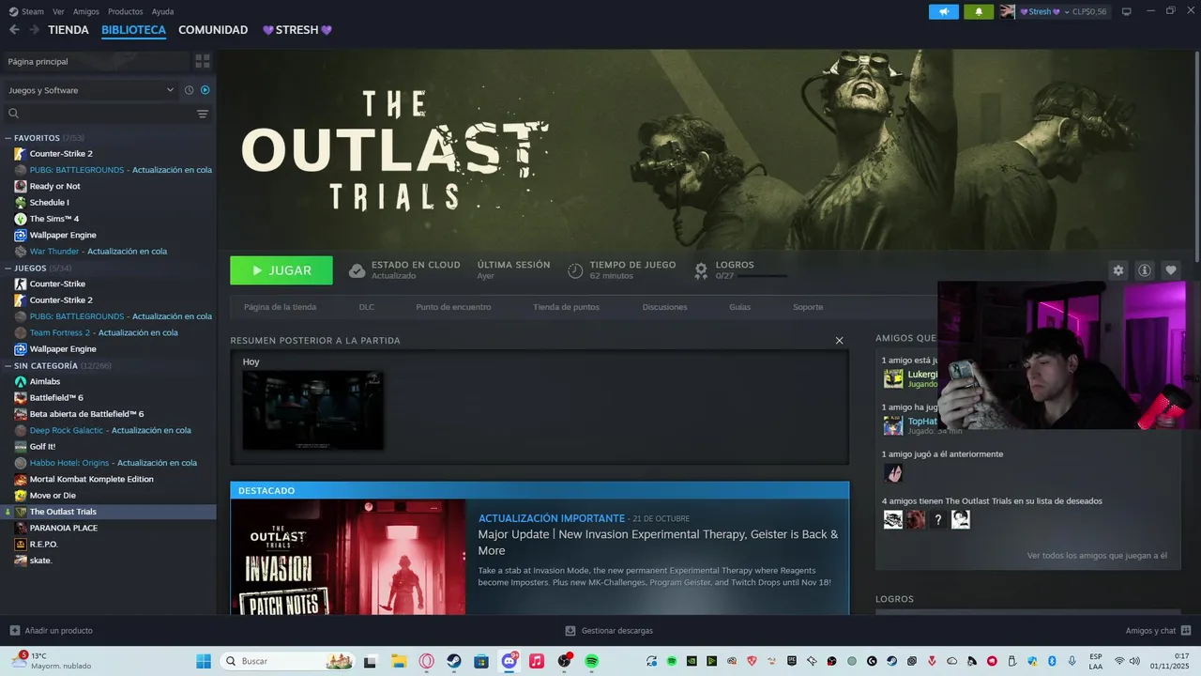This screenshot has height=676, width=1201.
Task: Open Spotify from the taskbar
Action: pyautogui.click(x=592, y=661)
